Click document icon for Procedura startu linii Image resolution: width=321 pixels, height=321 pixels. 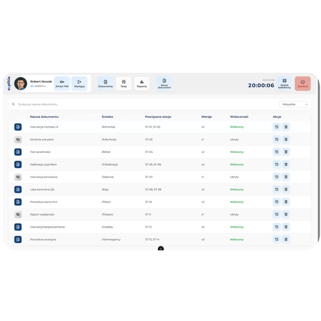[18, 202]
